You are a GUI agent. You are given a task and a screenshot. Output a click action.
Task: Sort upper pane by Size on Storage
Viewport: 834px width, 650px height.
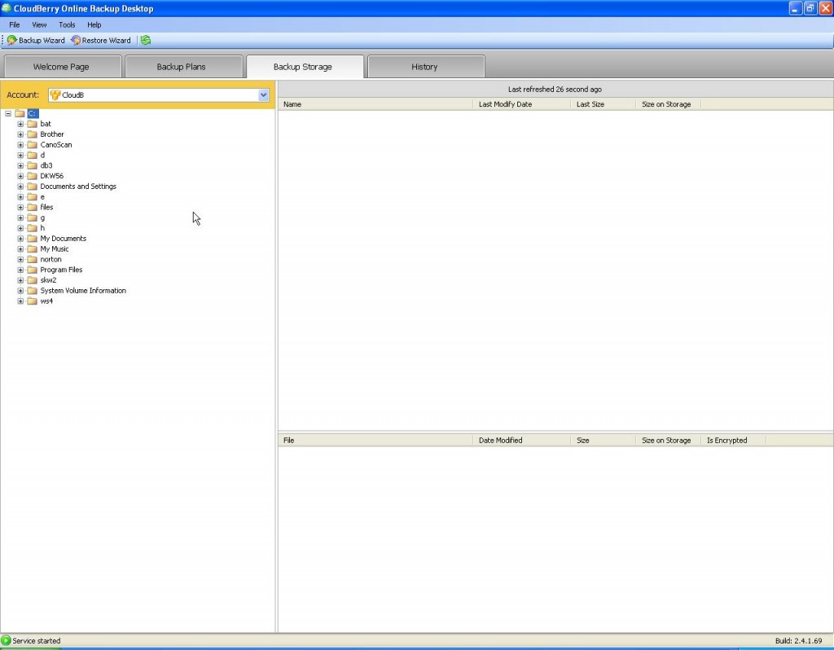[668, 104]
